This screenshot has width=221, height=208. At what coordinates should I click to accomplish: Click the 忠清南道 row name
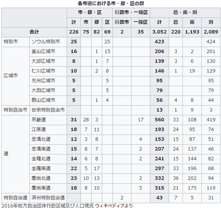(41, 149)
